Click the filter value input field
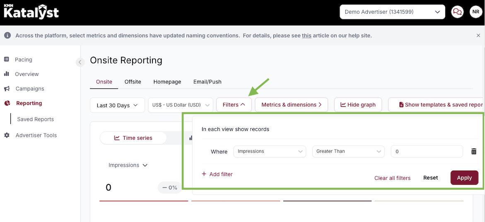The width and height of the screenshot is (485, 222). (x=427, y=151)
